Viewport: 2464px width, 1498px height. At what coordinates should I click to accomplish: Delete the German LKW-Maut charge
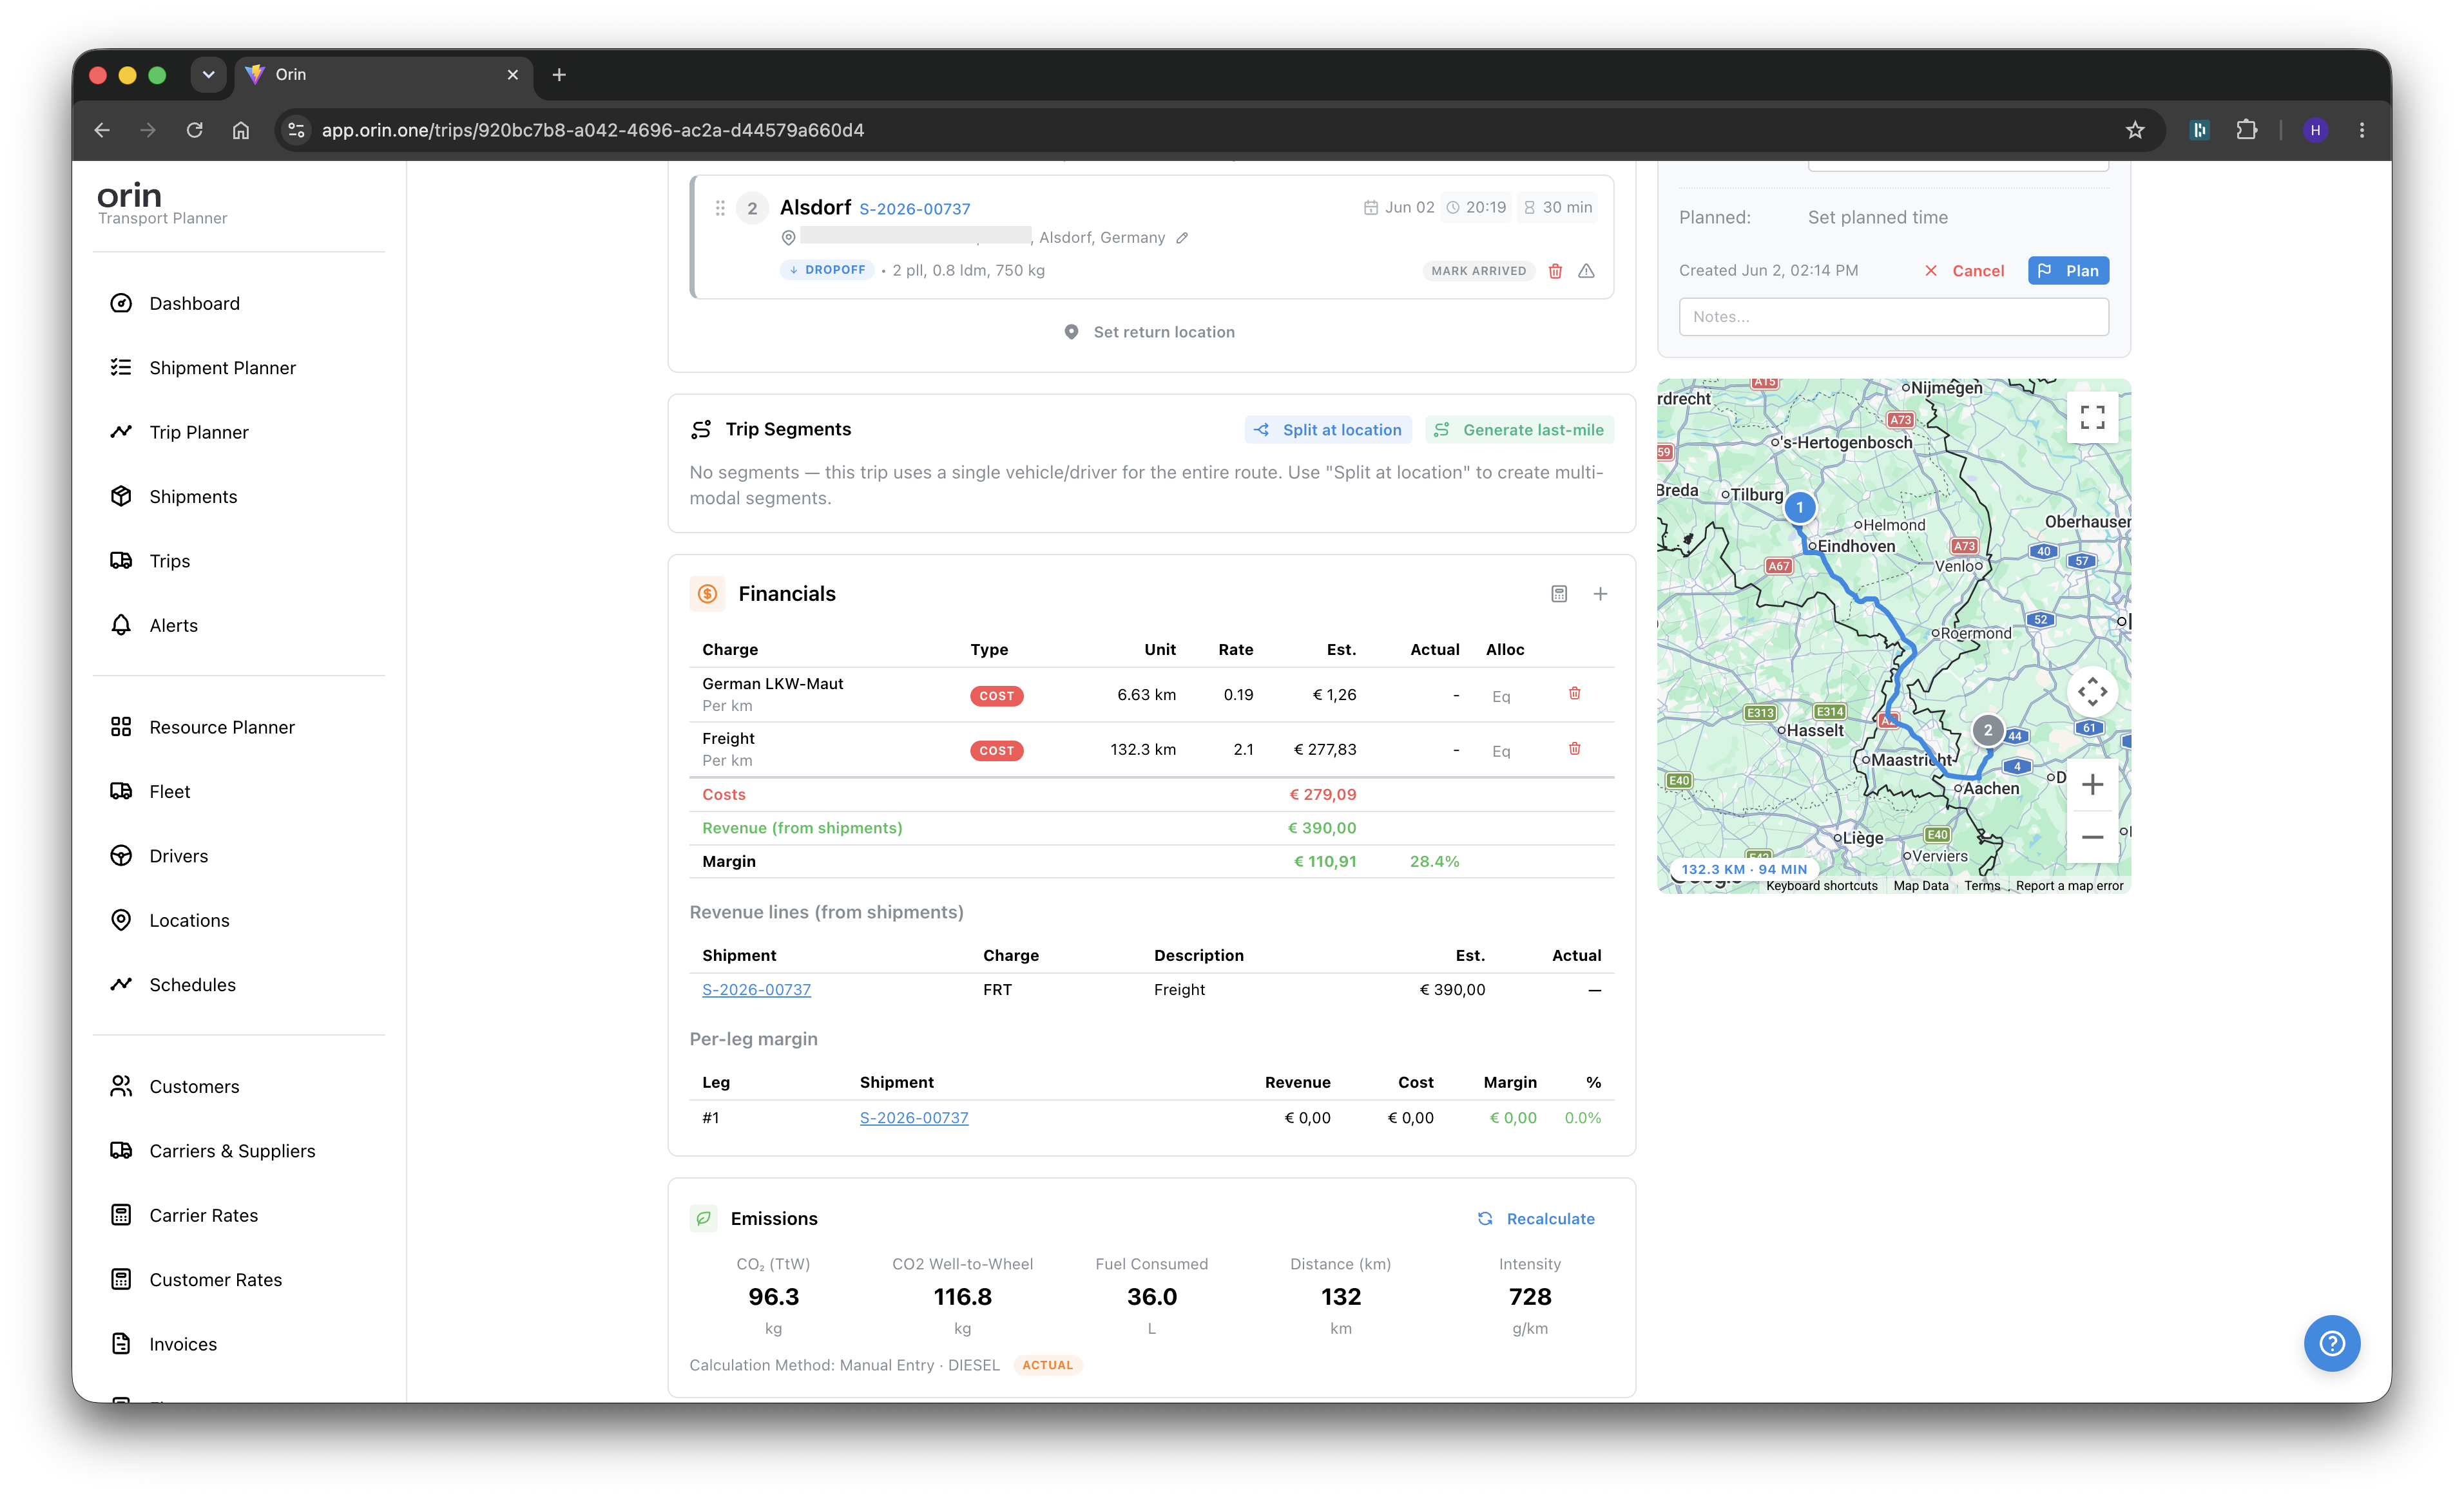pyautogui.click(x=1574, y=694)
